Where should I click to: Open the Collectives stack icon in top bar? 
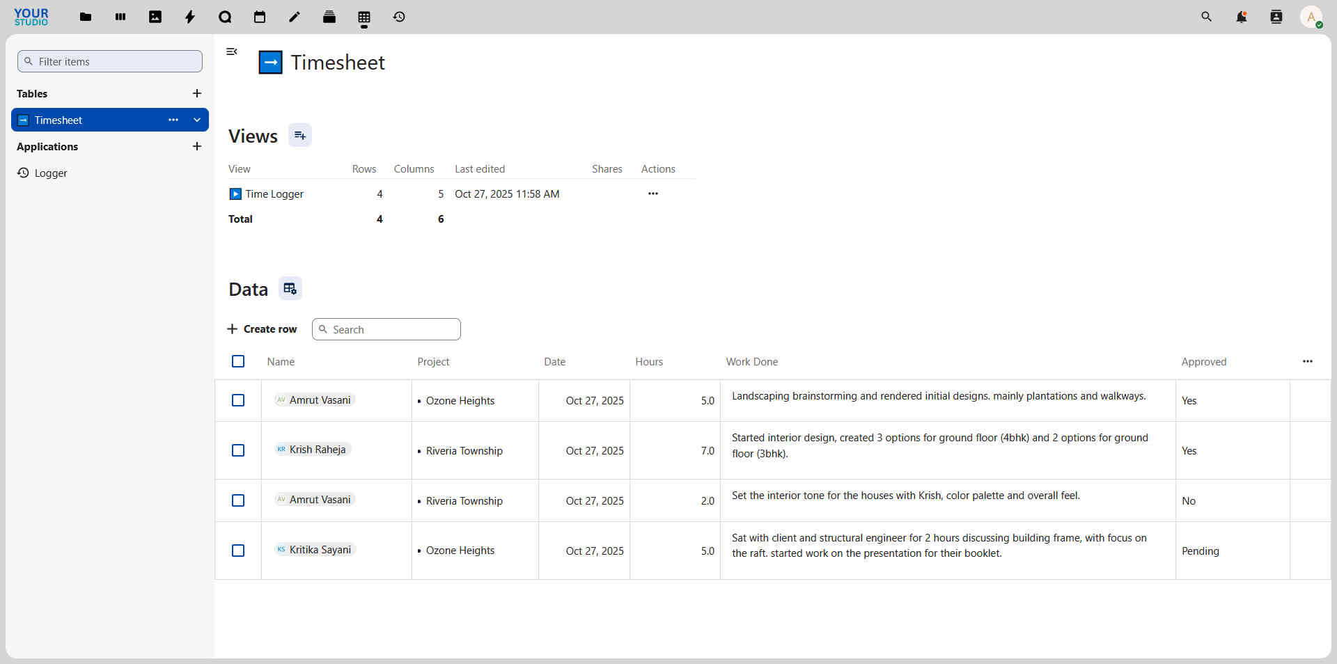point(329,17)
